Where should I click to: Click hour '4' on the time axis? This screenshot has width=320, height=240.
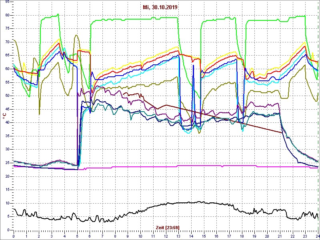point(64,235)
